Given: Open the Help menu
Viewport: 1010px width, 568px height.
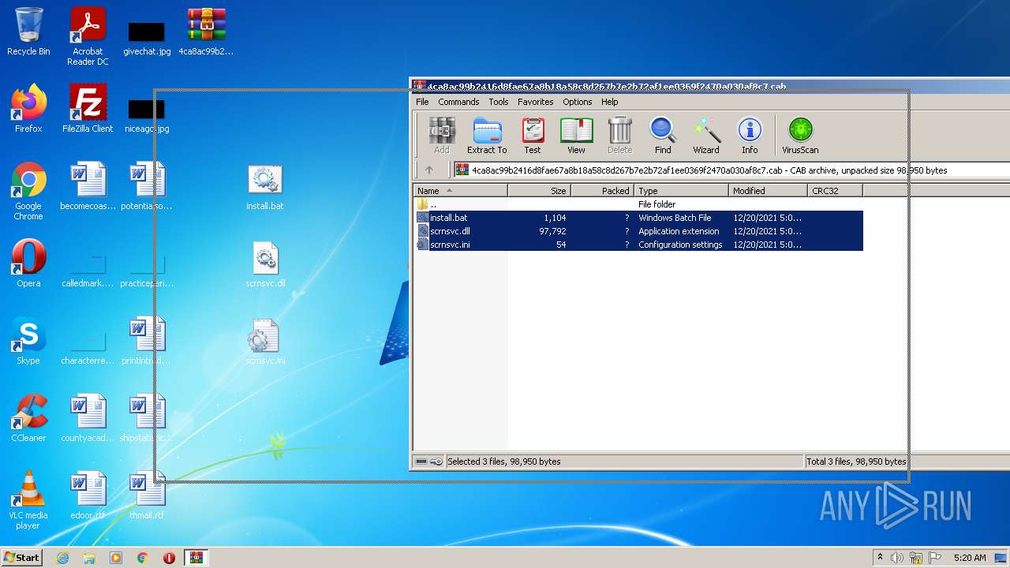Looking at the screenshot, I should (609, 102).
